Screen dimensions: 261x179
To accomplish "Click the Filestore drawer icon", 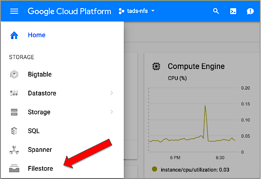I will coord(14,169).
